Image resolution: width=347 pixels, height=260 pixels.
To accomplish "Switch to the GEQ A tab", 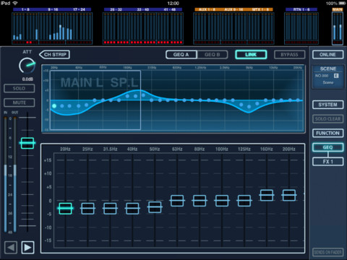I will [181, 55].
